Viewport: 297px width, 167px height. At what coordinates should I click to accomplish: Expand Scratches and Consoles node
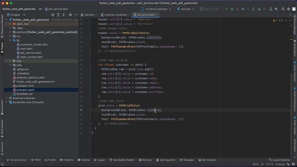(x=6, y=102)
